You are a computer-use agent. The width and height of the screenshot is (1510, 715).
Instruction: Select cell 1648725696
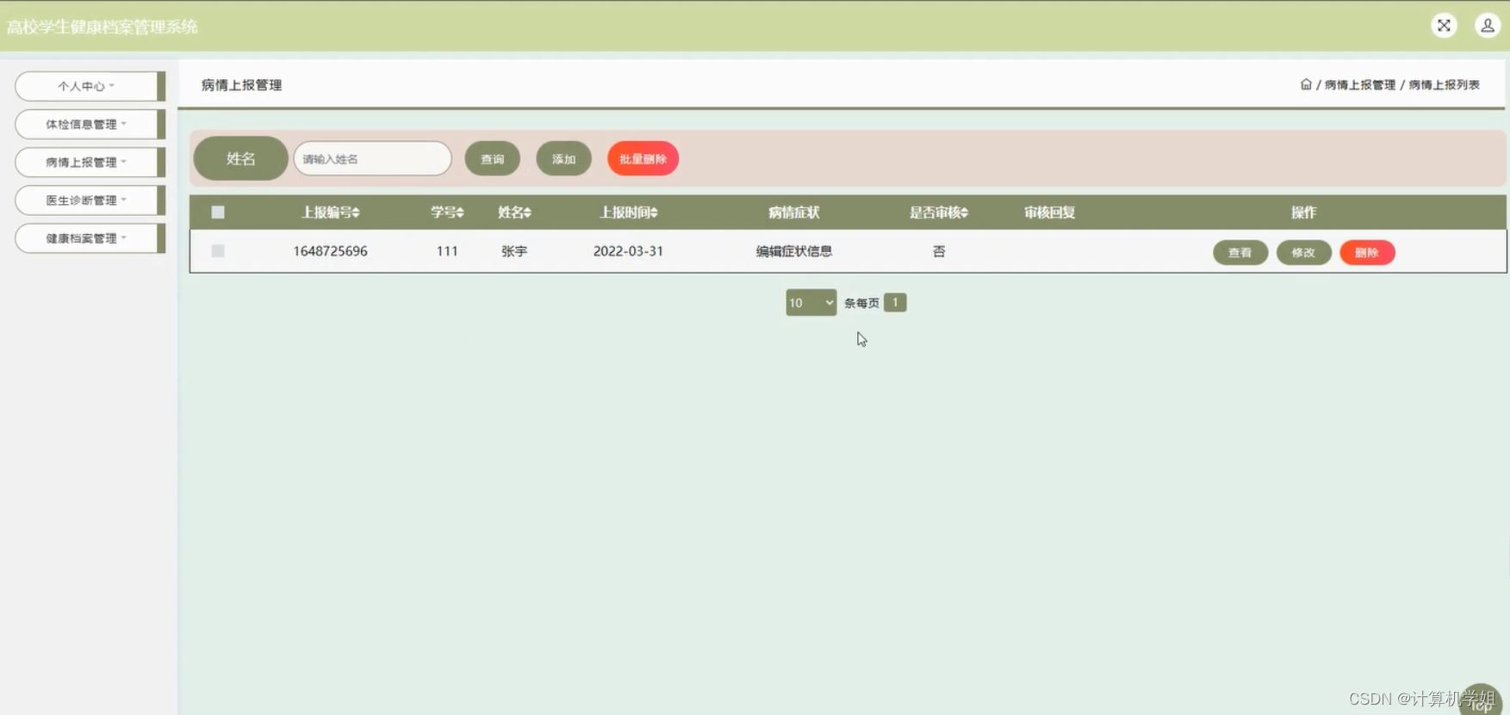point(330,251)
